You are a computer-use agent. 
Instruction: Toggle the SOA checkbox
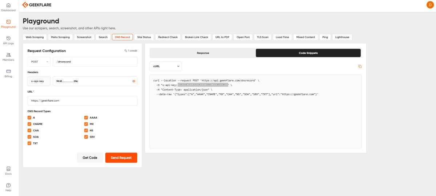point(29,137)
